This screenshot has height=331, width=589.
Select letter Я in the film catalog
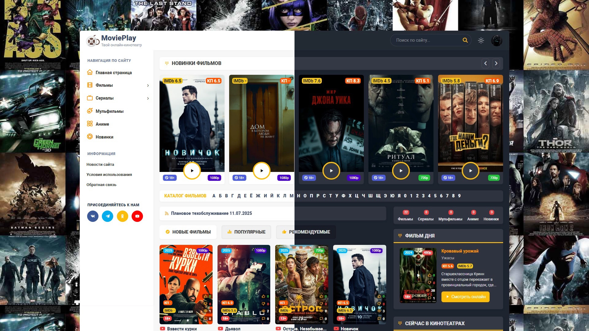click(399, 196)
